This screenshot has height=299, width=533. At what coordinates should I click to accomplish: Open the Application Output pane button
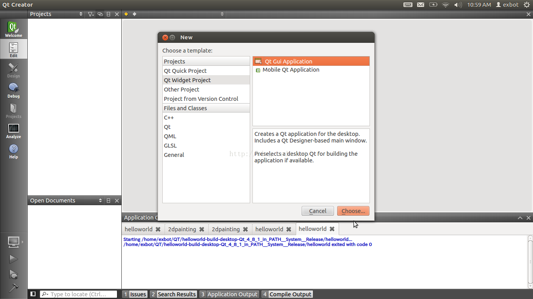(229, 294)
